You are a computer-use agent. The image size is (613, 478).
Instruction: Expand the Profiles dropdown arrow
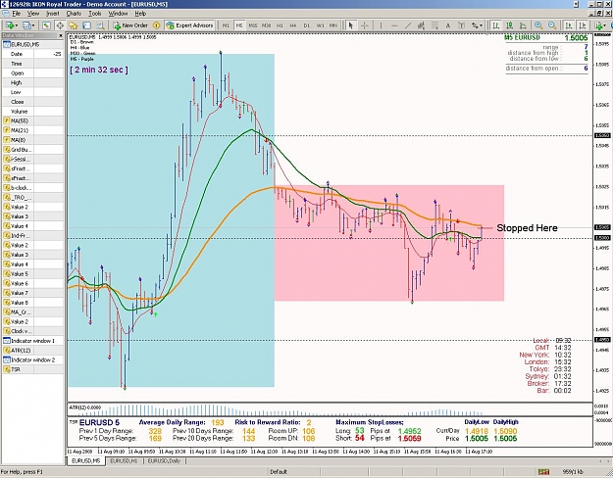point(33,25)
